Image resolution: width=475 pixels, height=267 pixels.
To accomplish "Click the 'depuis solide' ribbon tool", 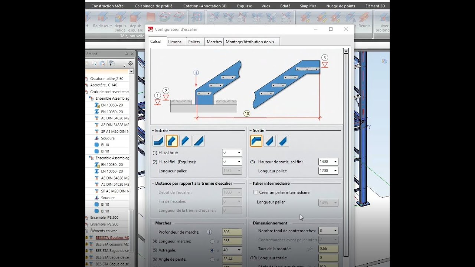I will coord(120,22).
